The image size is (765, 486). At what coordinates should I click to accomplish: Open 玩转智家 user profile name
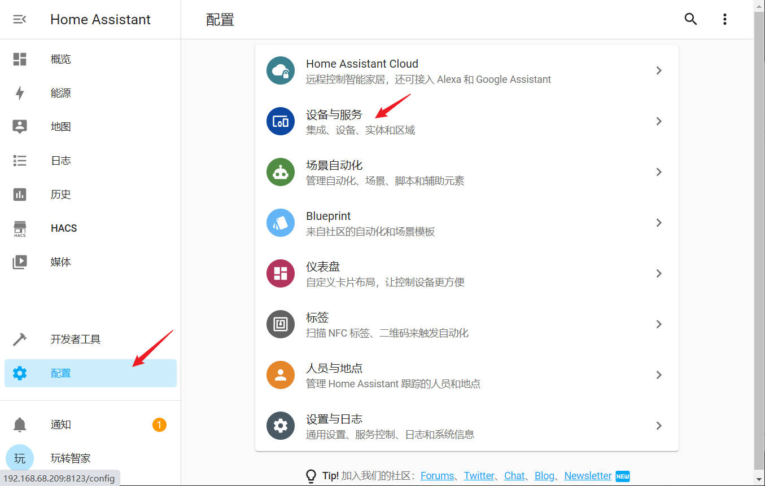click(x=71, y=458)
